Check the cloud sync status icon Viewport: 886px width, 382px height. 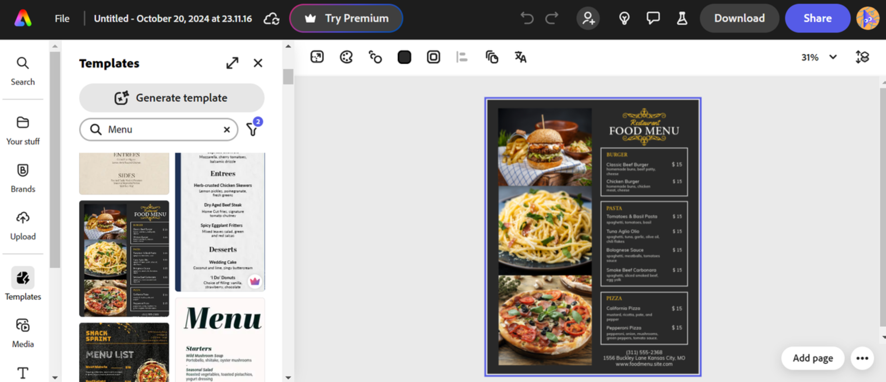point(271,18)
